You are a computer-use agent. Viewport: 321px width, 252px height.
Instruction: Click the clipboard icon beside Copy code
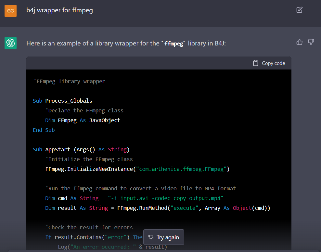(x=256, y=63)
